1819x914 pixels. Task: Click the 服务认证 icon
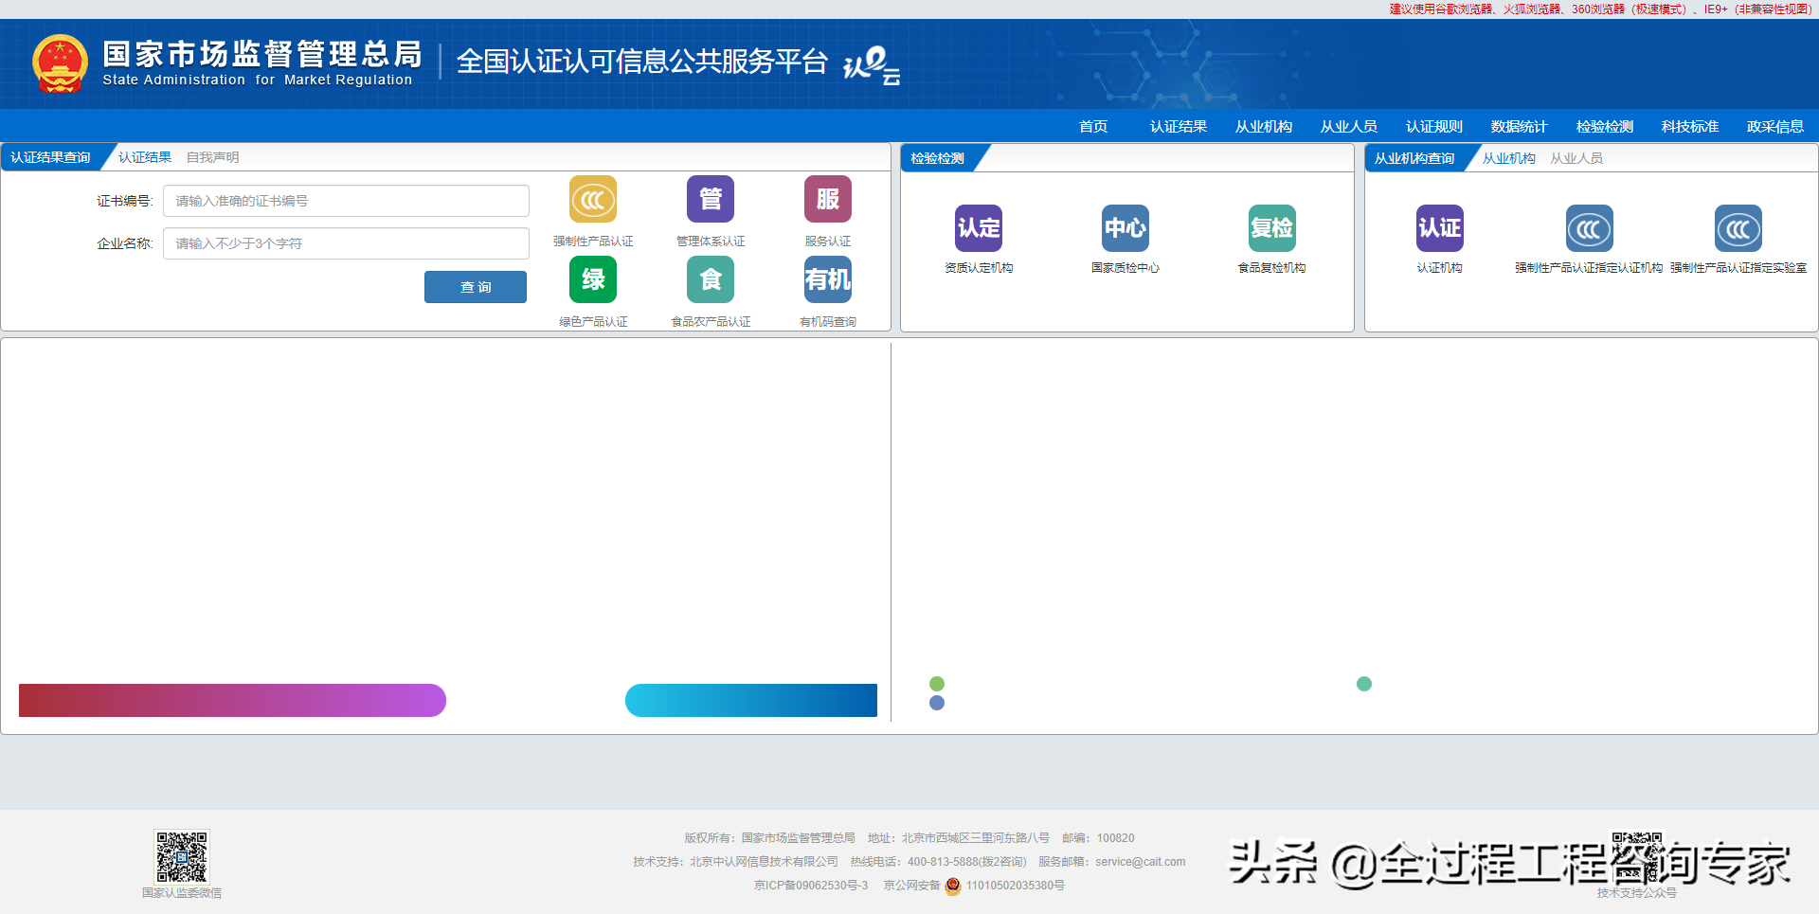click(827, 199)
